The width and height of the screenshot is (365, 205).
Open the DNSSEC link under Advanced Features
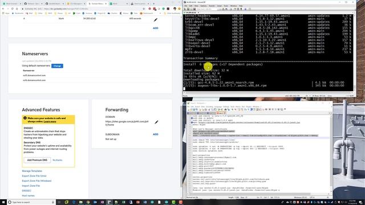[26, 191]
